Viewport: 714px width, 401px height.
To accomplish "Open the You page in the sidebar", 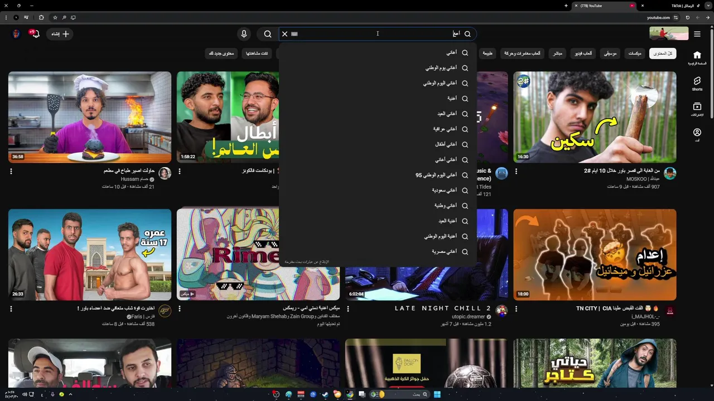I will click(x=697, y=135).
